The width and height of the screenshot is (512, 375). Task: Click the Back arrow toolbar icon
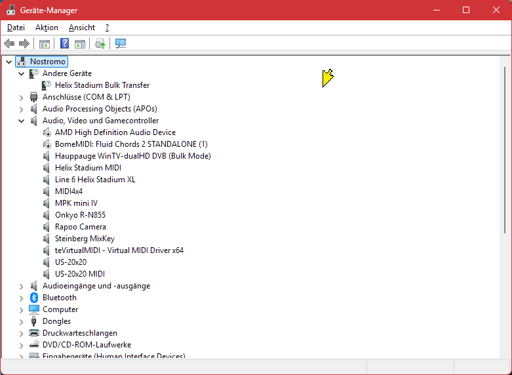coord(9,44)
